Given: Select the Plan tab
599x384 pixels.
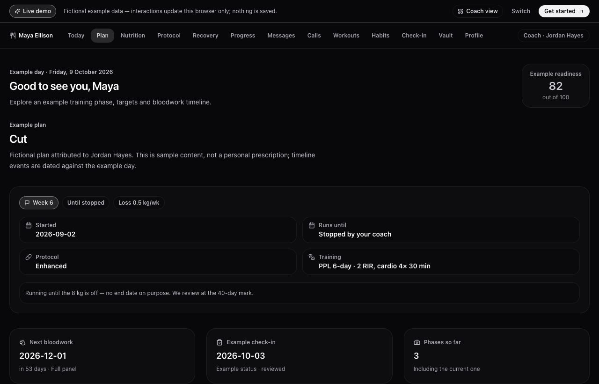Looking at the screenshot, I should click(102, 36).
